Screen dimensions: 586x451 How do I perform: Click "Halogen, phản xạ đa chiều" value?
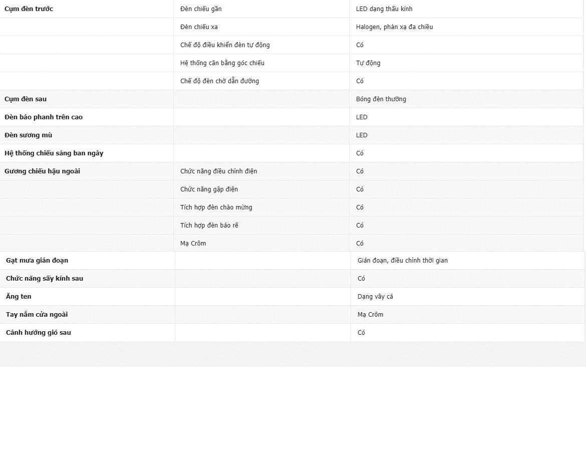coord(394,27)
